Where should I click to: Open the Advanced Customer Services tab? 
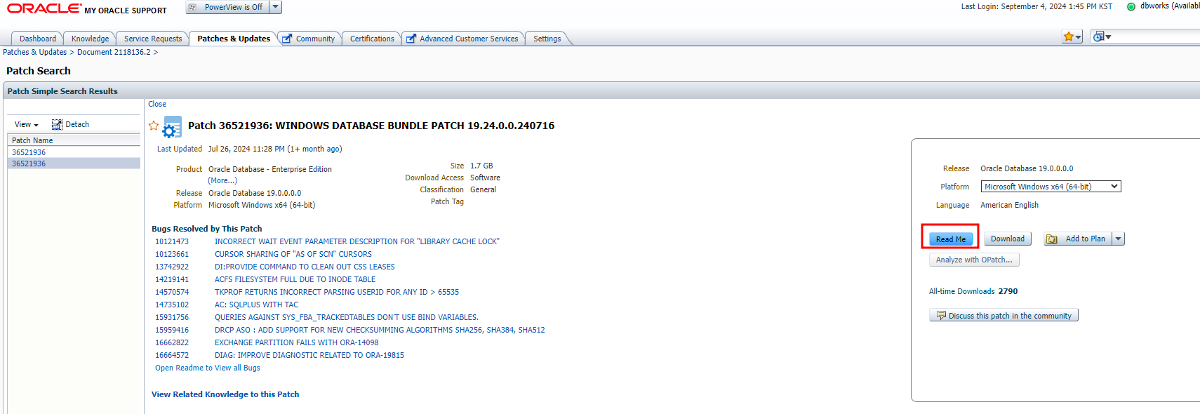469,39
